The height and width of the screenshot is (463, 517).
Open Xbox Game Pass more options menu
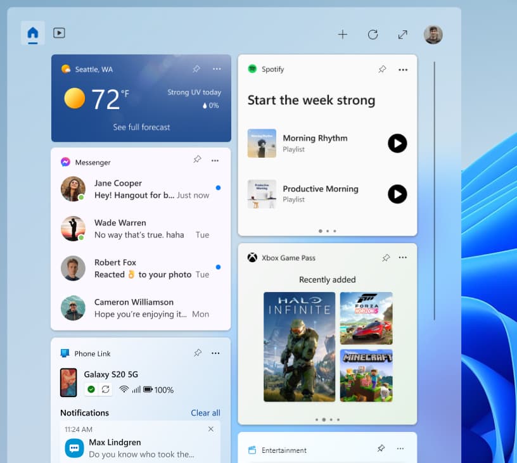tap(402, 257)
